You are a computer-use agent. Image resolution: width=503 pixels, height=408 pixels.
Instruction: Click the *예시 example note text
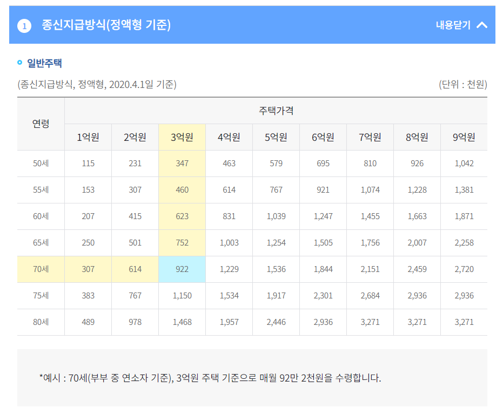coord(210,378)
